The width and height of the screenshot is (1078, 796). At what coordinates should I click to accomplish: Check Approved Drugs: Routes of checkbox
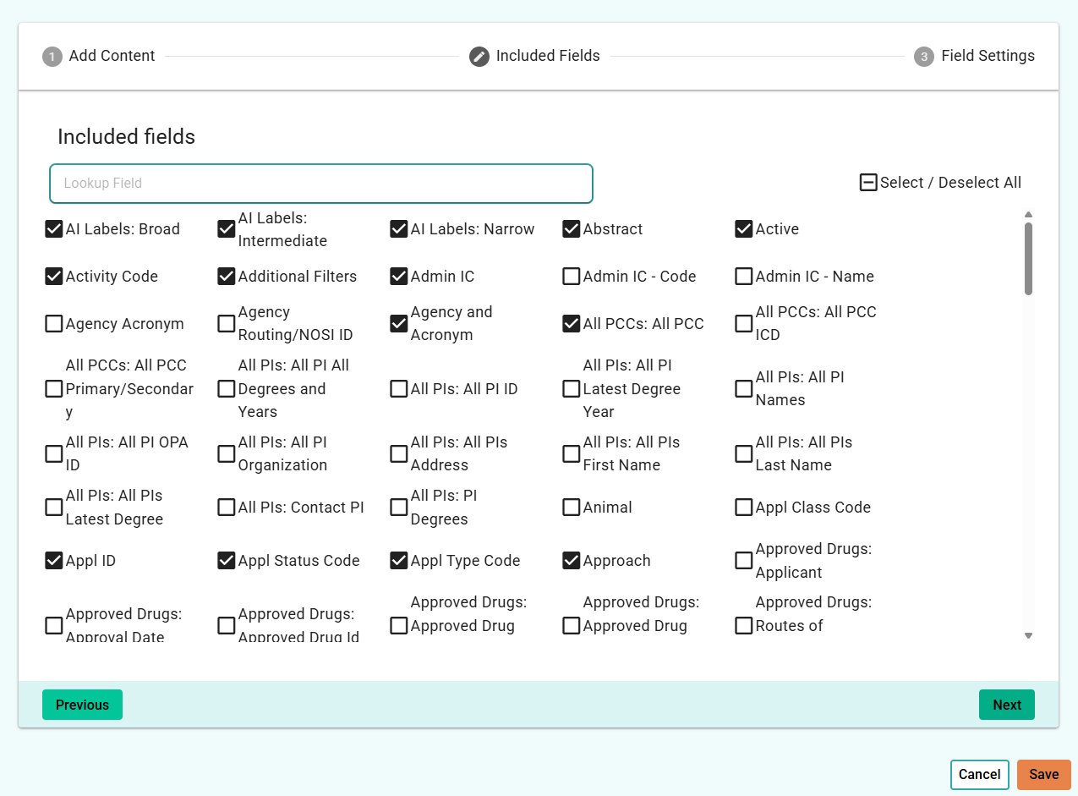(744, 626)
